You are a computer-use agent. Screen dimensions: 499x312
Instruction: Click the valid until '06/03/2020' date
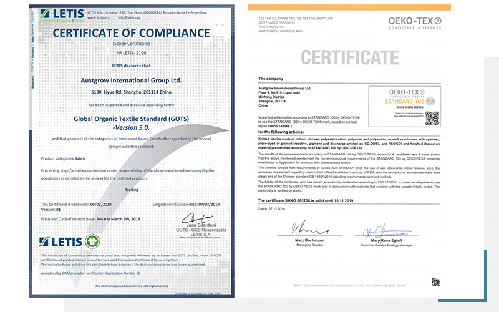[x=101, y=205]
